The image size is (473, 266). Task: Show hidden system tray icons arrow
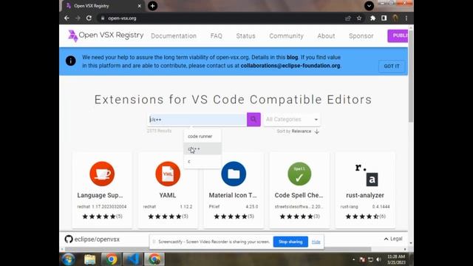[353, 259]
